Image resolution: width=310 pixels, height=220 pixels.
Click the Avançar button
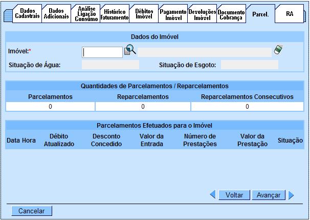(x=269, y=195)
